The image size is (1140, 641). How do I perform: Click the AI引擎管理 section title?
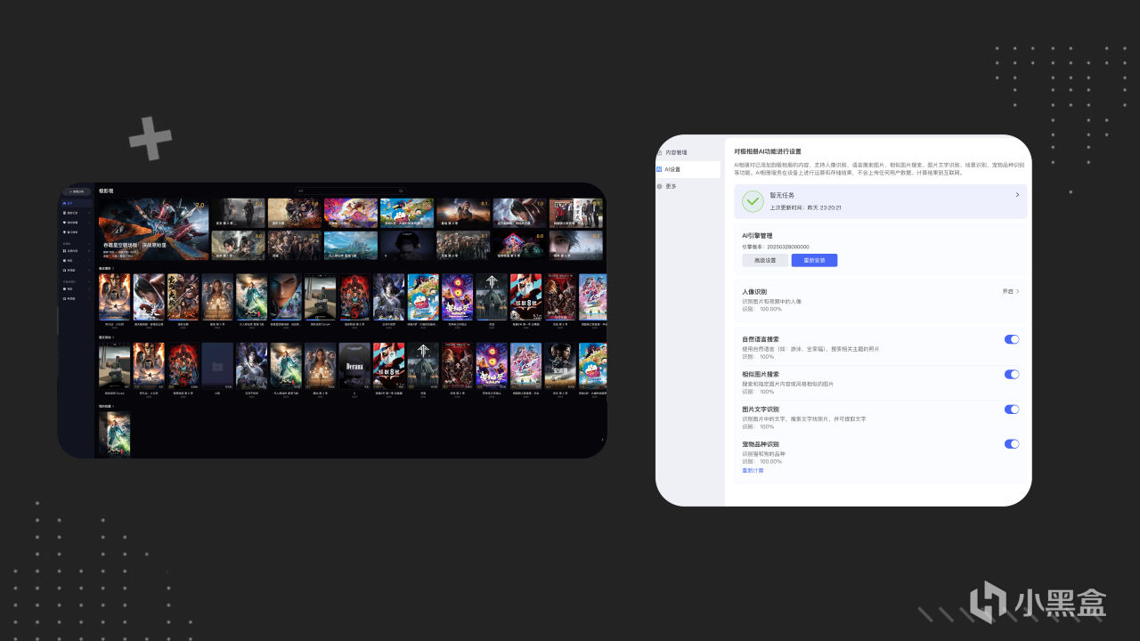[x=757, y=236]
